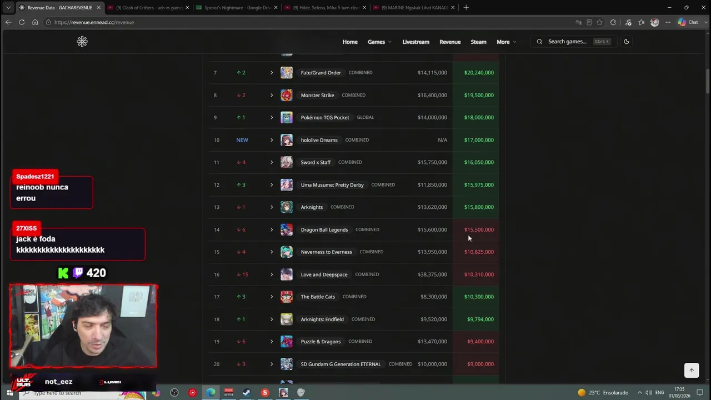The image size is (711, 400).
Task: Open the Livestream nav item
Action: pyautogui.click(x=416, y=42)
